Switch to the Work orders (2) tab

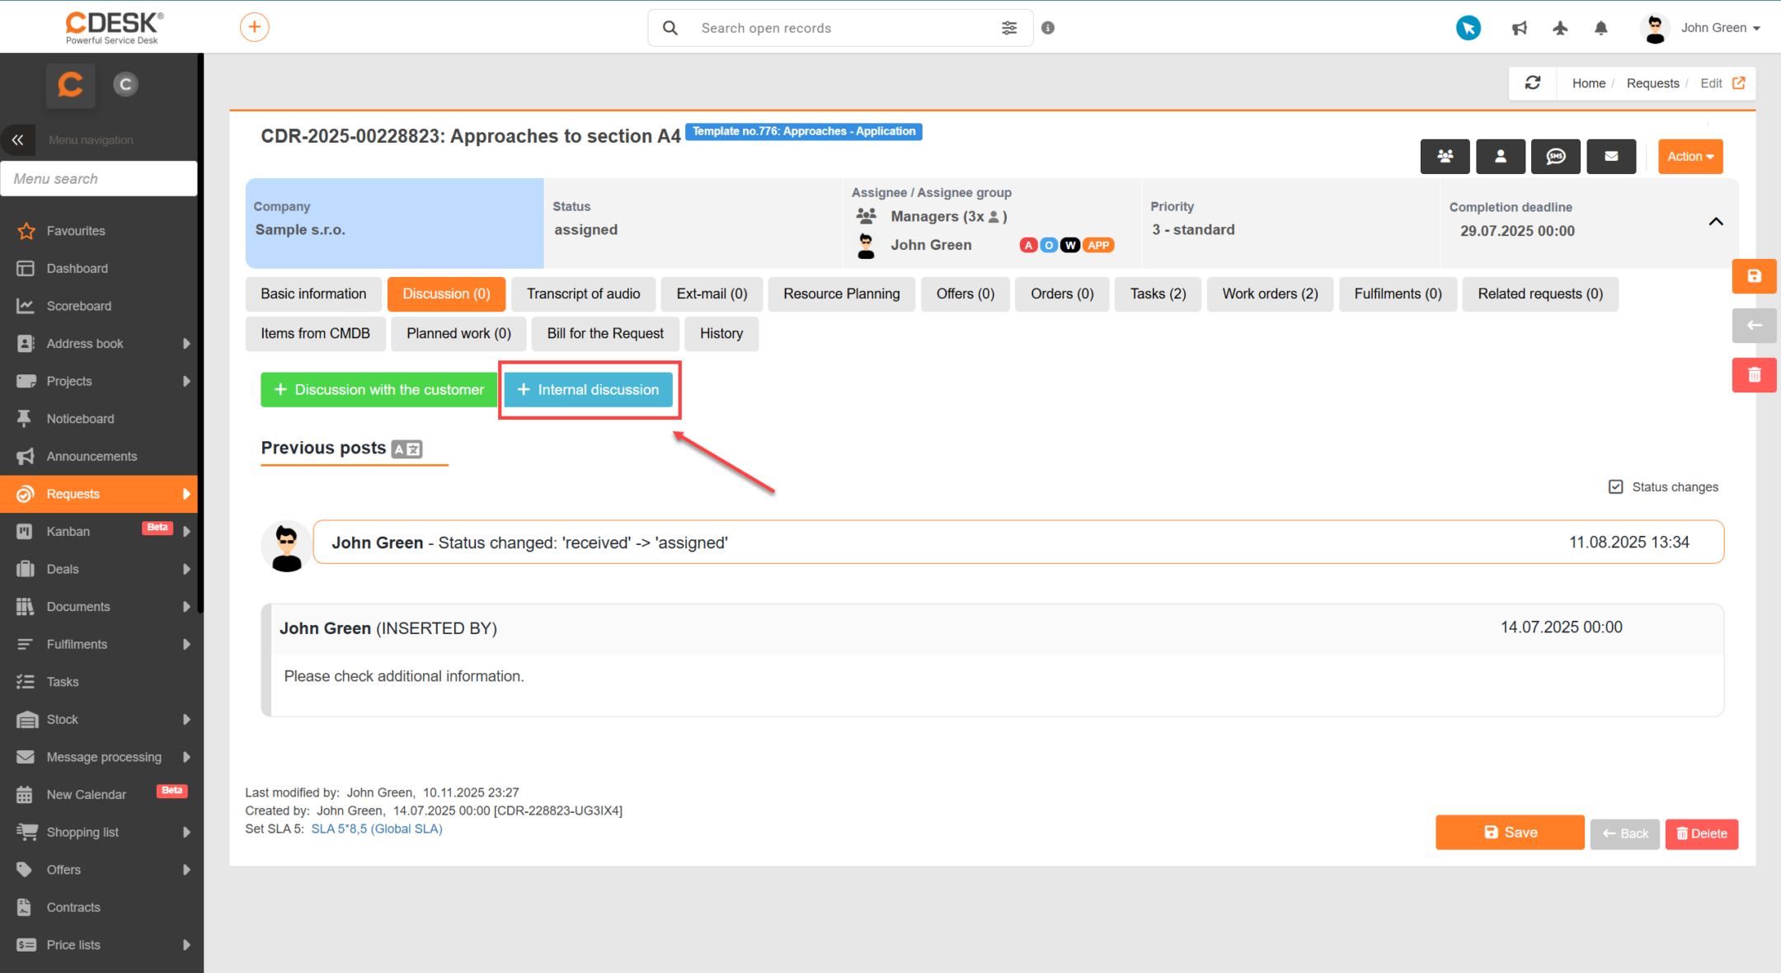[1270, 294]
